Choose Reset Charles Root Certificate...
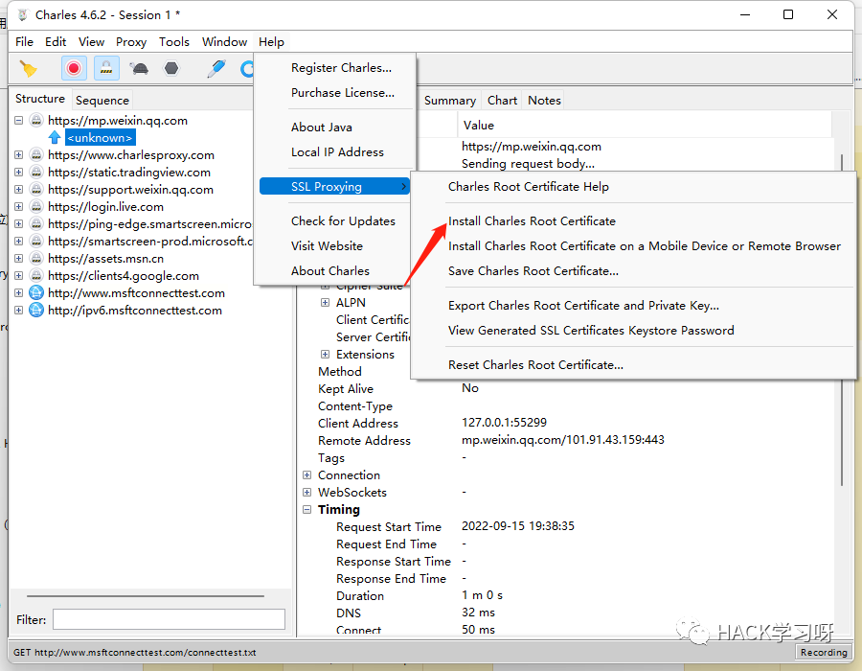The height and width of the screenshot is (671, 862). pos(535,365)
